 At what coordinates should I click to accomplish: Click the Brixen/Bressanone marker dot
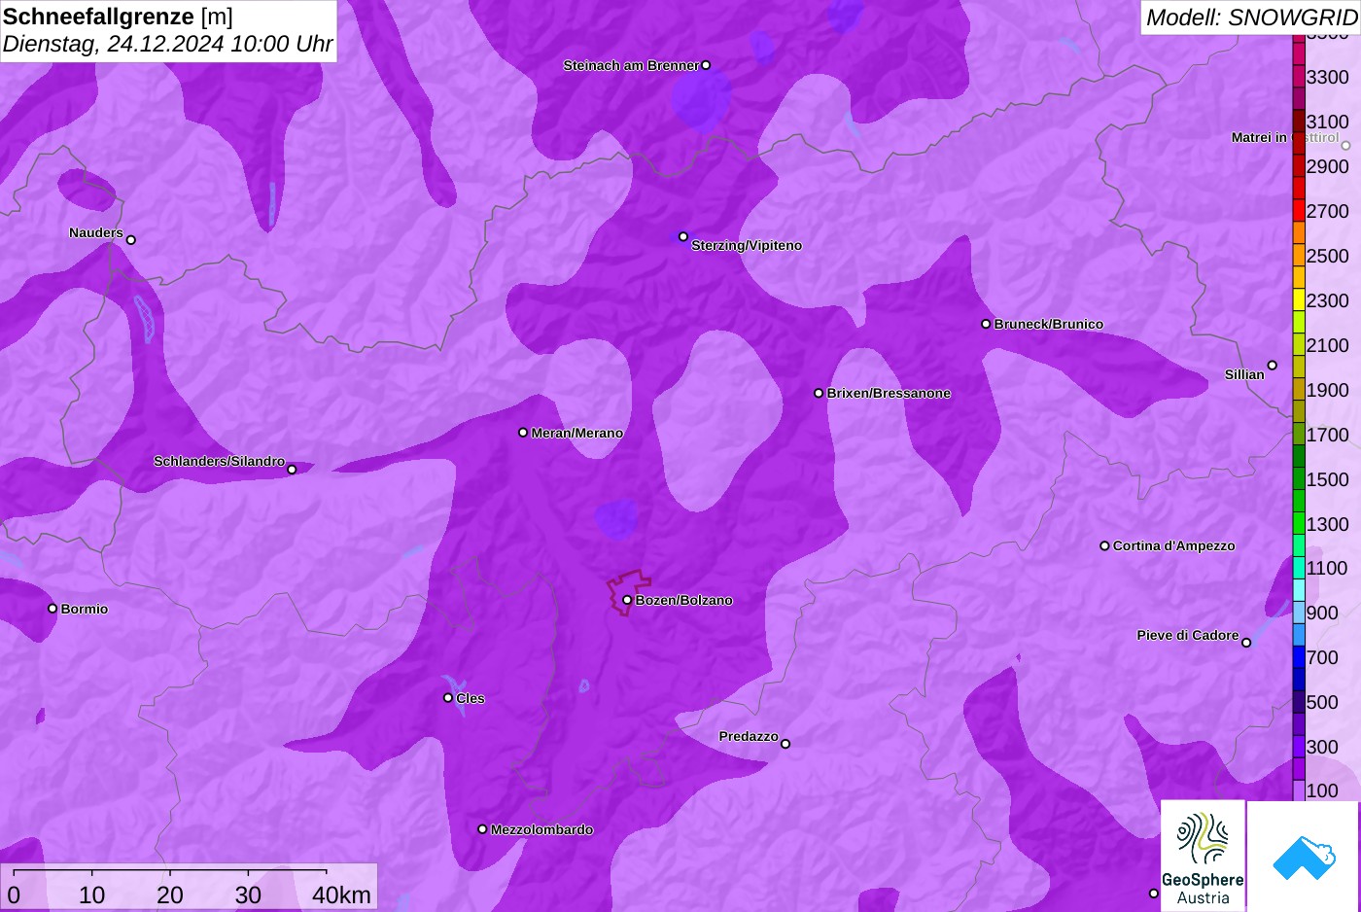pyautogui.click(x=819, y=393)
